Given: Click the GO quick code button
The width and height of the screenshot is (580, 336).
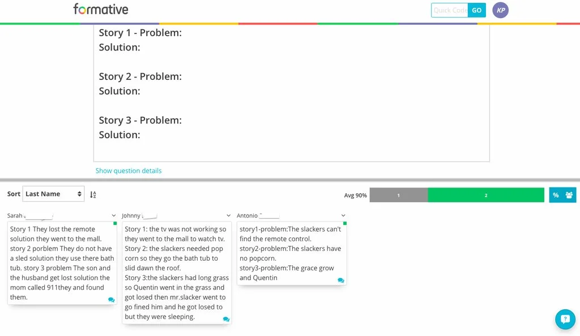Looking at the screenshot, I should pos(476,10).
